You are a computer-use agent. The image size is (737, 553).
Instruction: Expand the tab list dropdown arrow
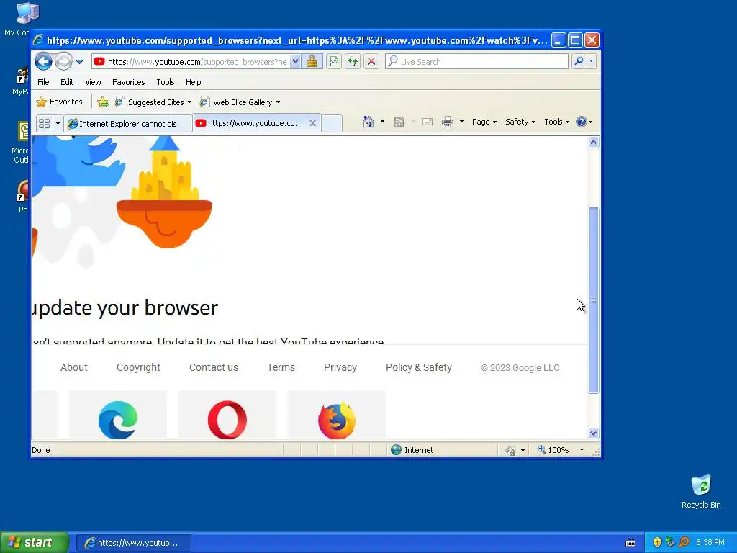pyautogui.click(x=58, y=124)
